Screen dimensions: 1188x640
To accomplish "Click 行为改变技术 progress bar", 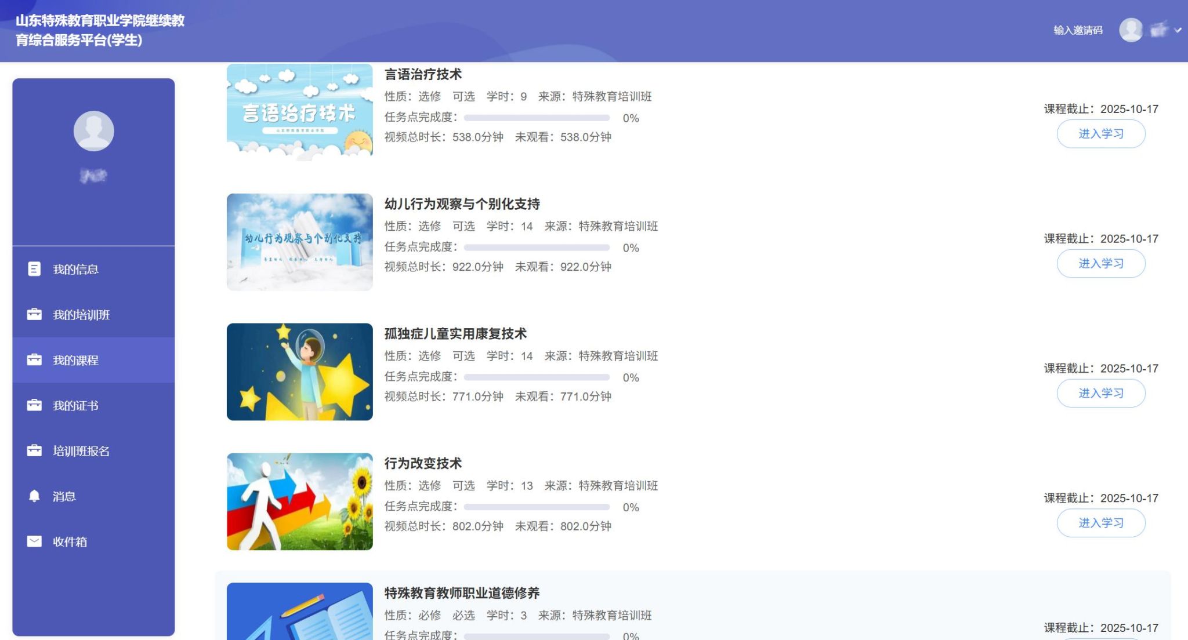I will pos(537,507).
